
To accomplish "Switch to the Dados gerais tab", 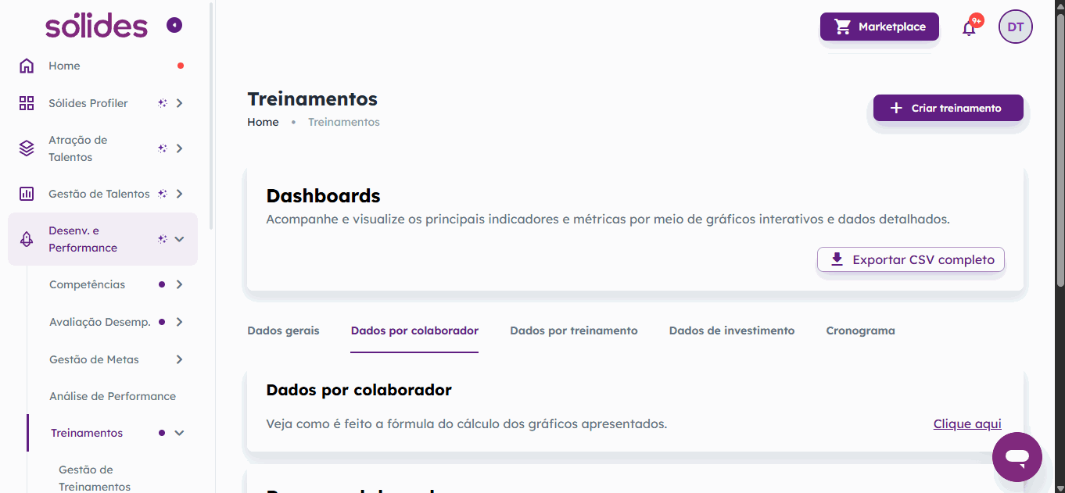I will [x=283, y=330].
